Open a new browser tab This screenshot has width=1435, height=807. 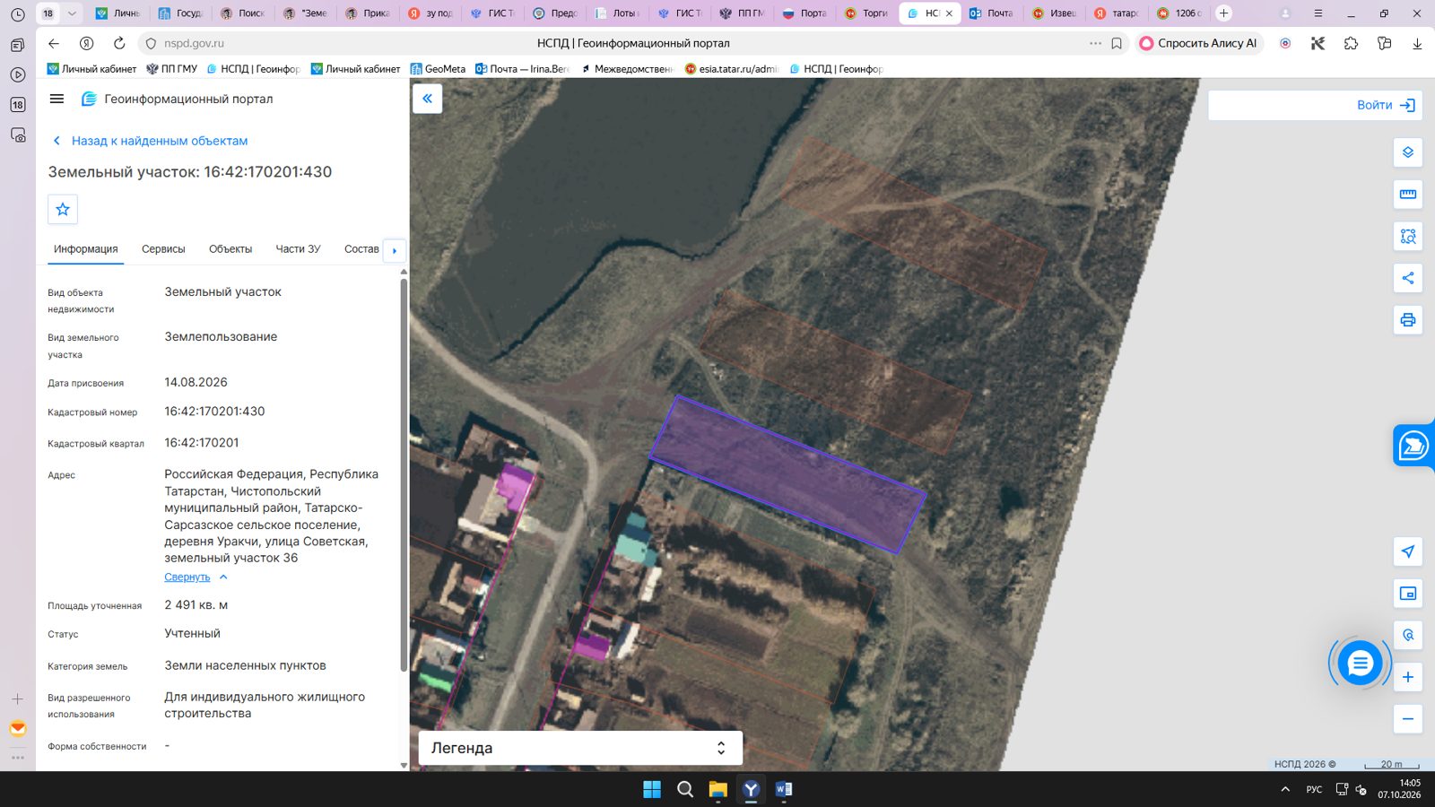coord(1223,13)
